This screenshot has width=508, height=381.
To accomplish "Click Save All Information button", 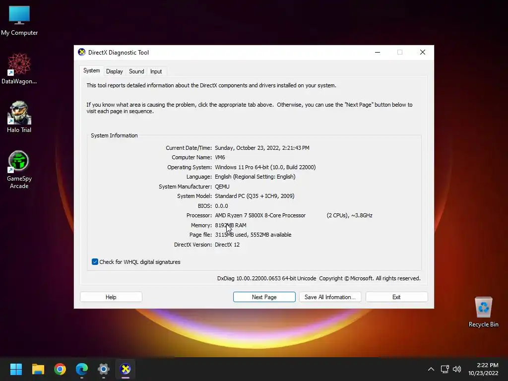I will coord(330,297).
